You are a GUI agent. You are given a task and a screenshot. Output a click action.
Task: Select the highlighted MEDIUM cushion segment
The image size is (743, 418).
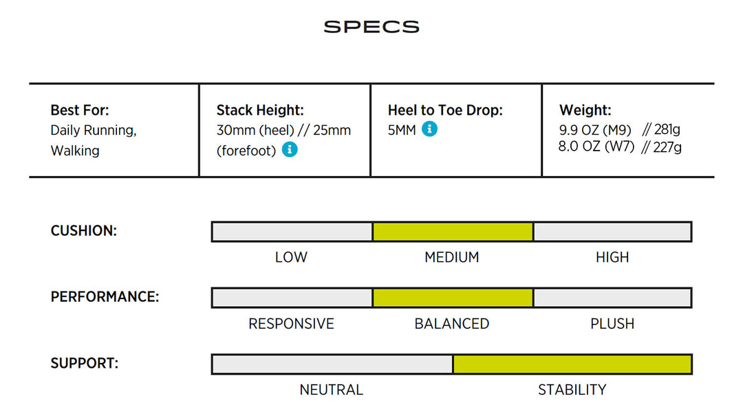[x=453, y=232]
